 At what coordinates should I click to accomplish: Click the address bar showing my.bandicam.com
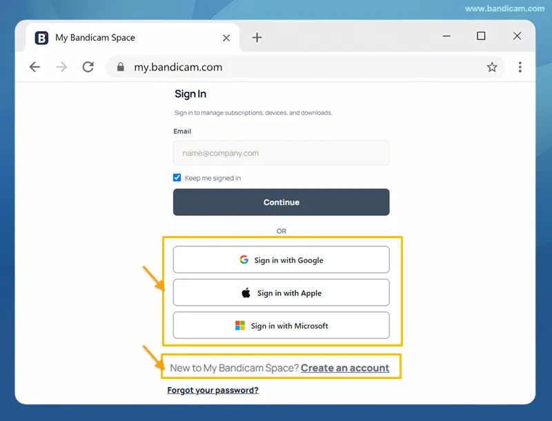pyautogui.click(x=305, y=67)
